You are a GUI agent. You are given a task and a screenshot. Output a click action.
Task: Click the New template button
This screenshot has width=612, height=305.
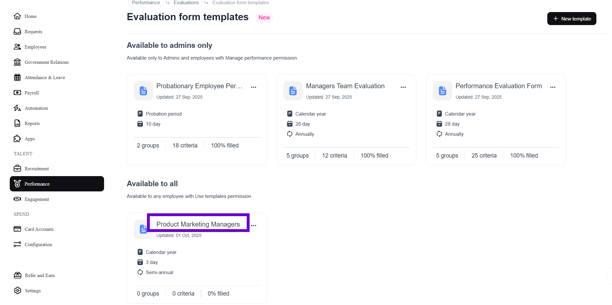(572, 19)
